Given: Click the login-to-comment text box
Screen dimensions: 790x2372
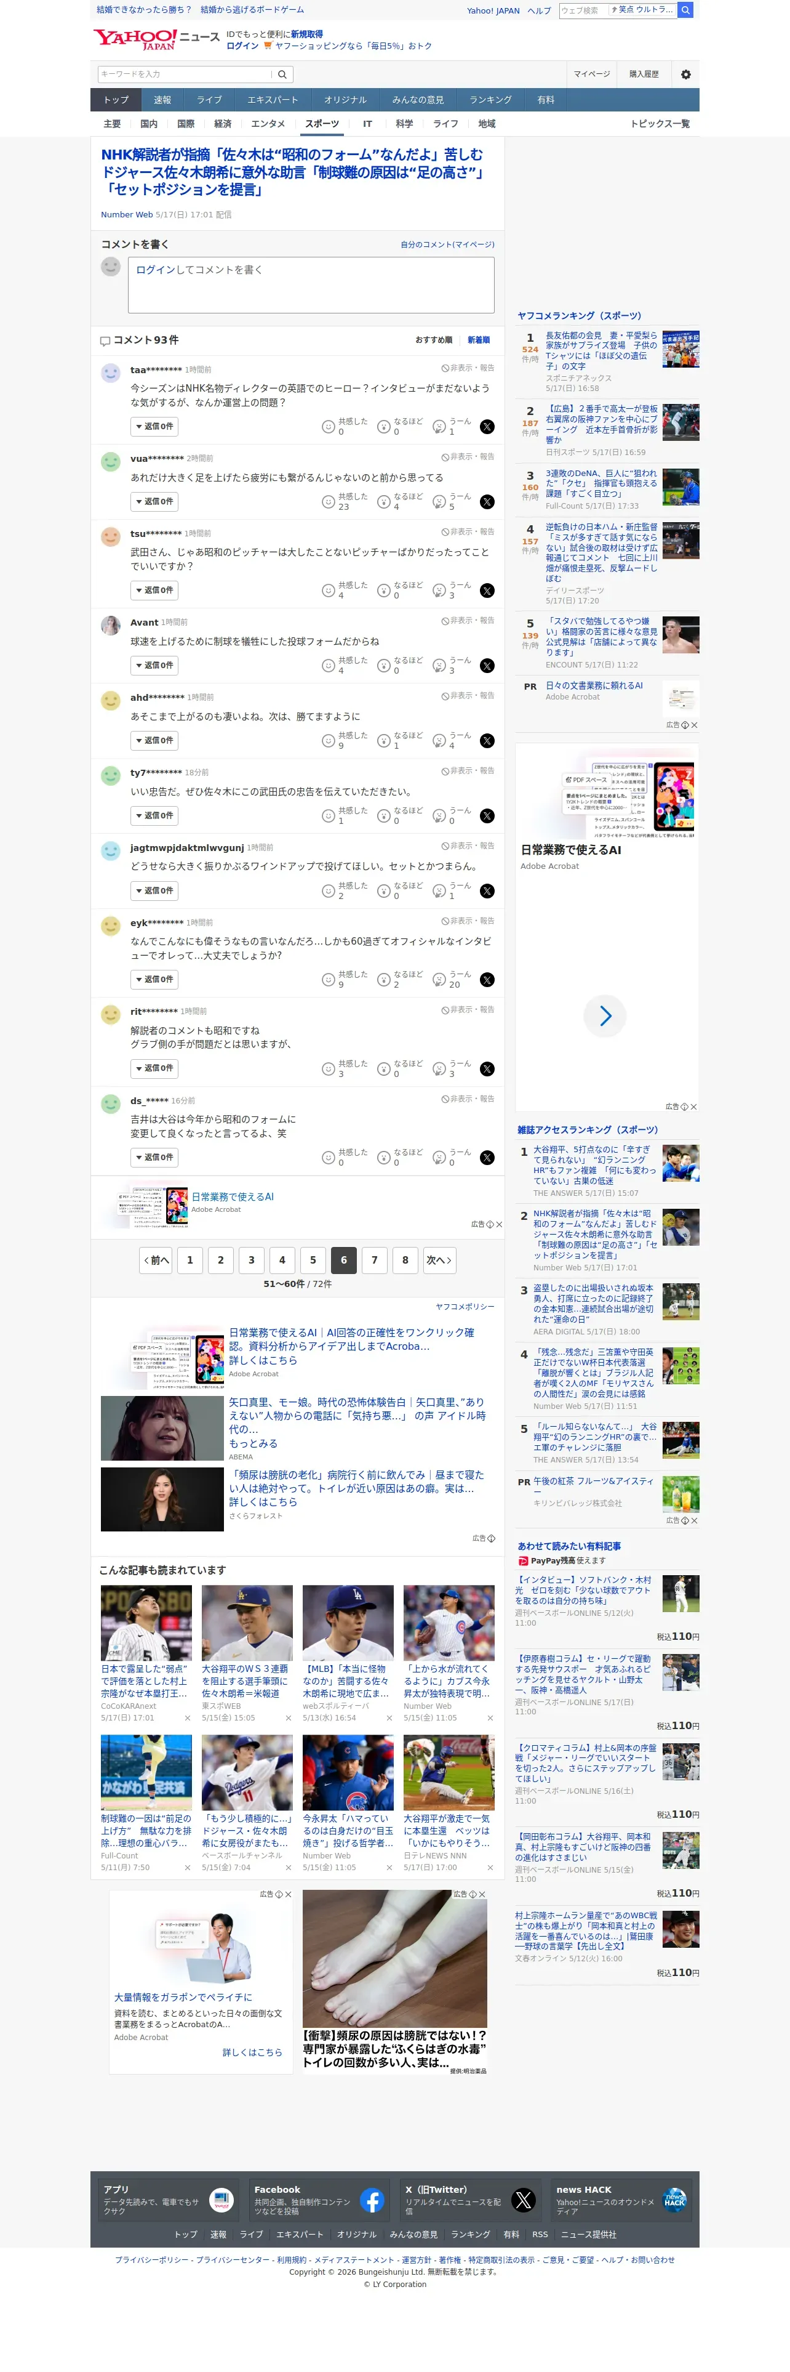Looking at the screenshot, I should pos(311,284).
